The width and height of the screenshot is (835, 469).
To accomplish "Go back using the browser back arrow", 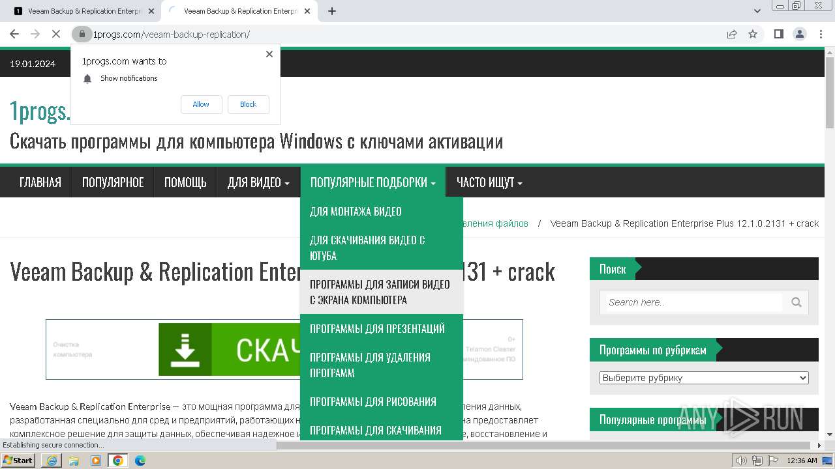I will [x=14, y=34].
